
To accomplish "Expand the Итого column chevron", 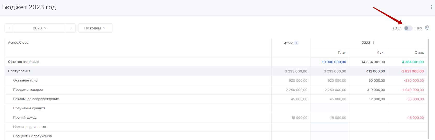I will (296, 43).
